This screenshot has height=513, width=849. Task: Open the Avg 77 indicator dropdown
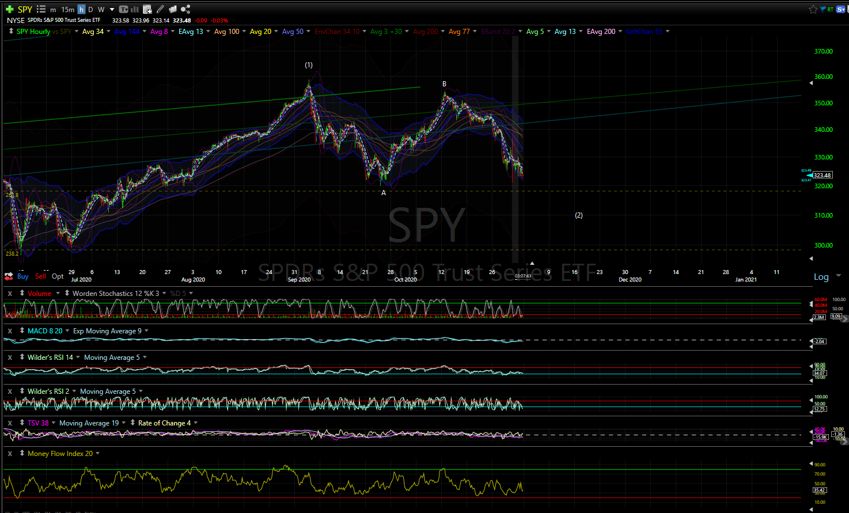475,32
